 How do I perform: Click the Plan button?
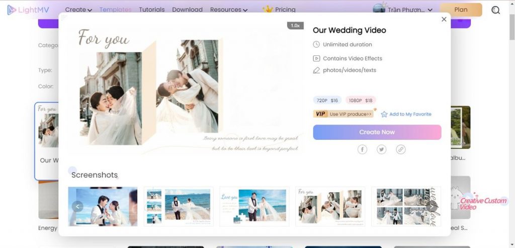tap(461, 10)
